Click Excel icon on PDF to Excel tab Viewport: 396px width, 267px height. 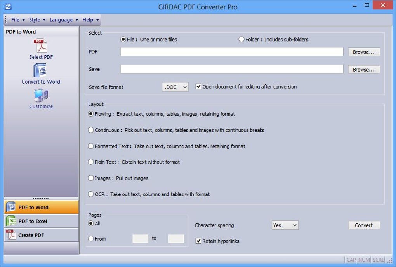[x=11, y=221]
